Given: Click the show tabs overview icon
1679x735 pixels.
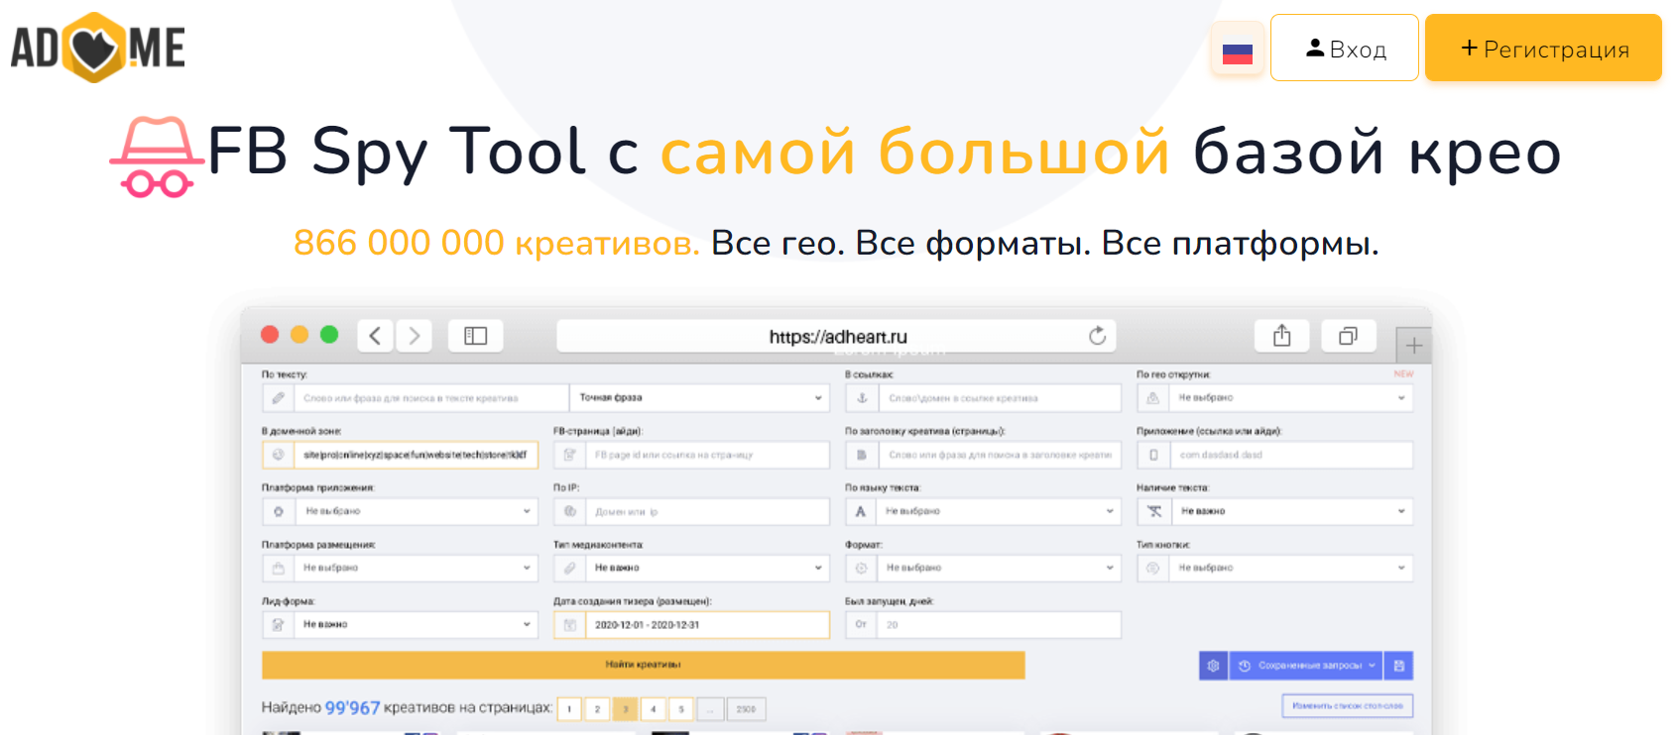Looking at the screenshot, I should (x=1348, y=336).
